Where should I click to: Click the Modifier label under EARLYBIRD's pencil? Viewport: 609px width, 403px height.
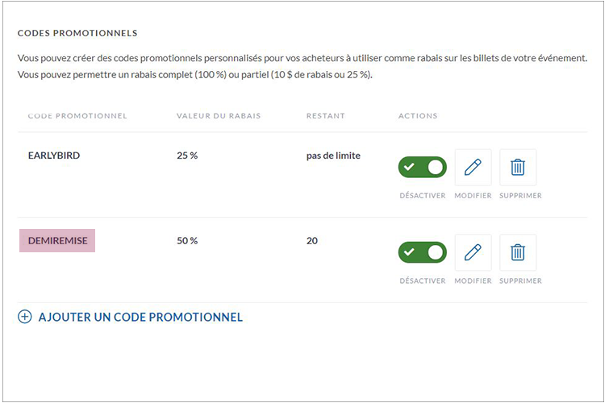click(473, 196)
